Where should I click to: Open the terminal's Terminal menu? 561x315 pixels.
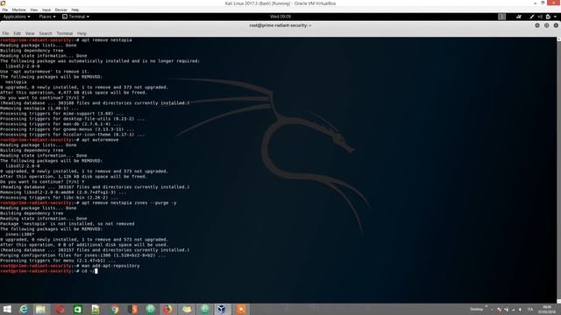(x=64, y=33)
